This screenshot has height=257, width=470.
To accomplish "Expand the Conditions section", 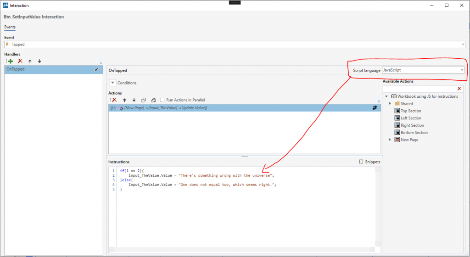I will [x=112, y=83].
